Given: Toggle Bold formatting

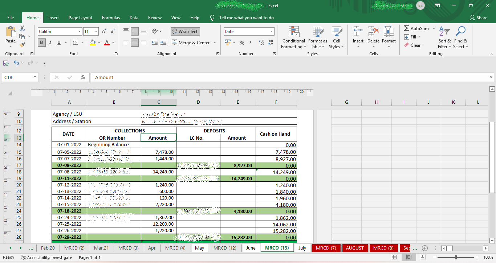Looking at the screenshot, I should pyautogui.click(x=41, y=42).
